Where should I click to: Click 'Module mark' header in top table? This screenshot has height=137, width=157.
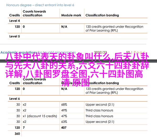point(71,15)
